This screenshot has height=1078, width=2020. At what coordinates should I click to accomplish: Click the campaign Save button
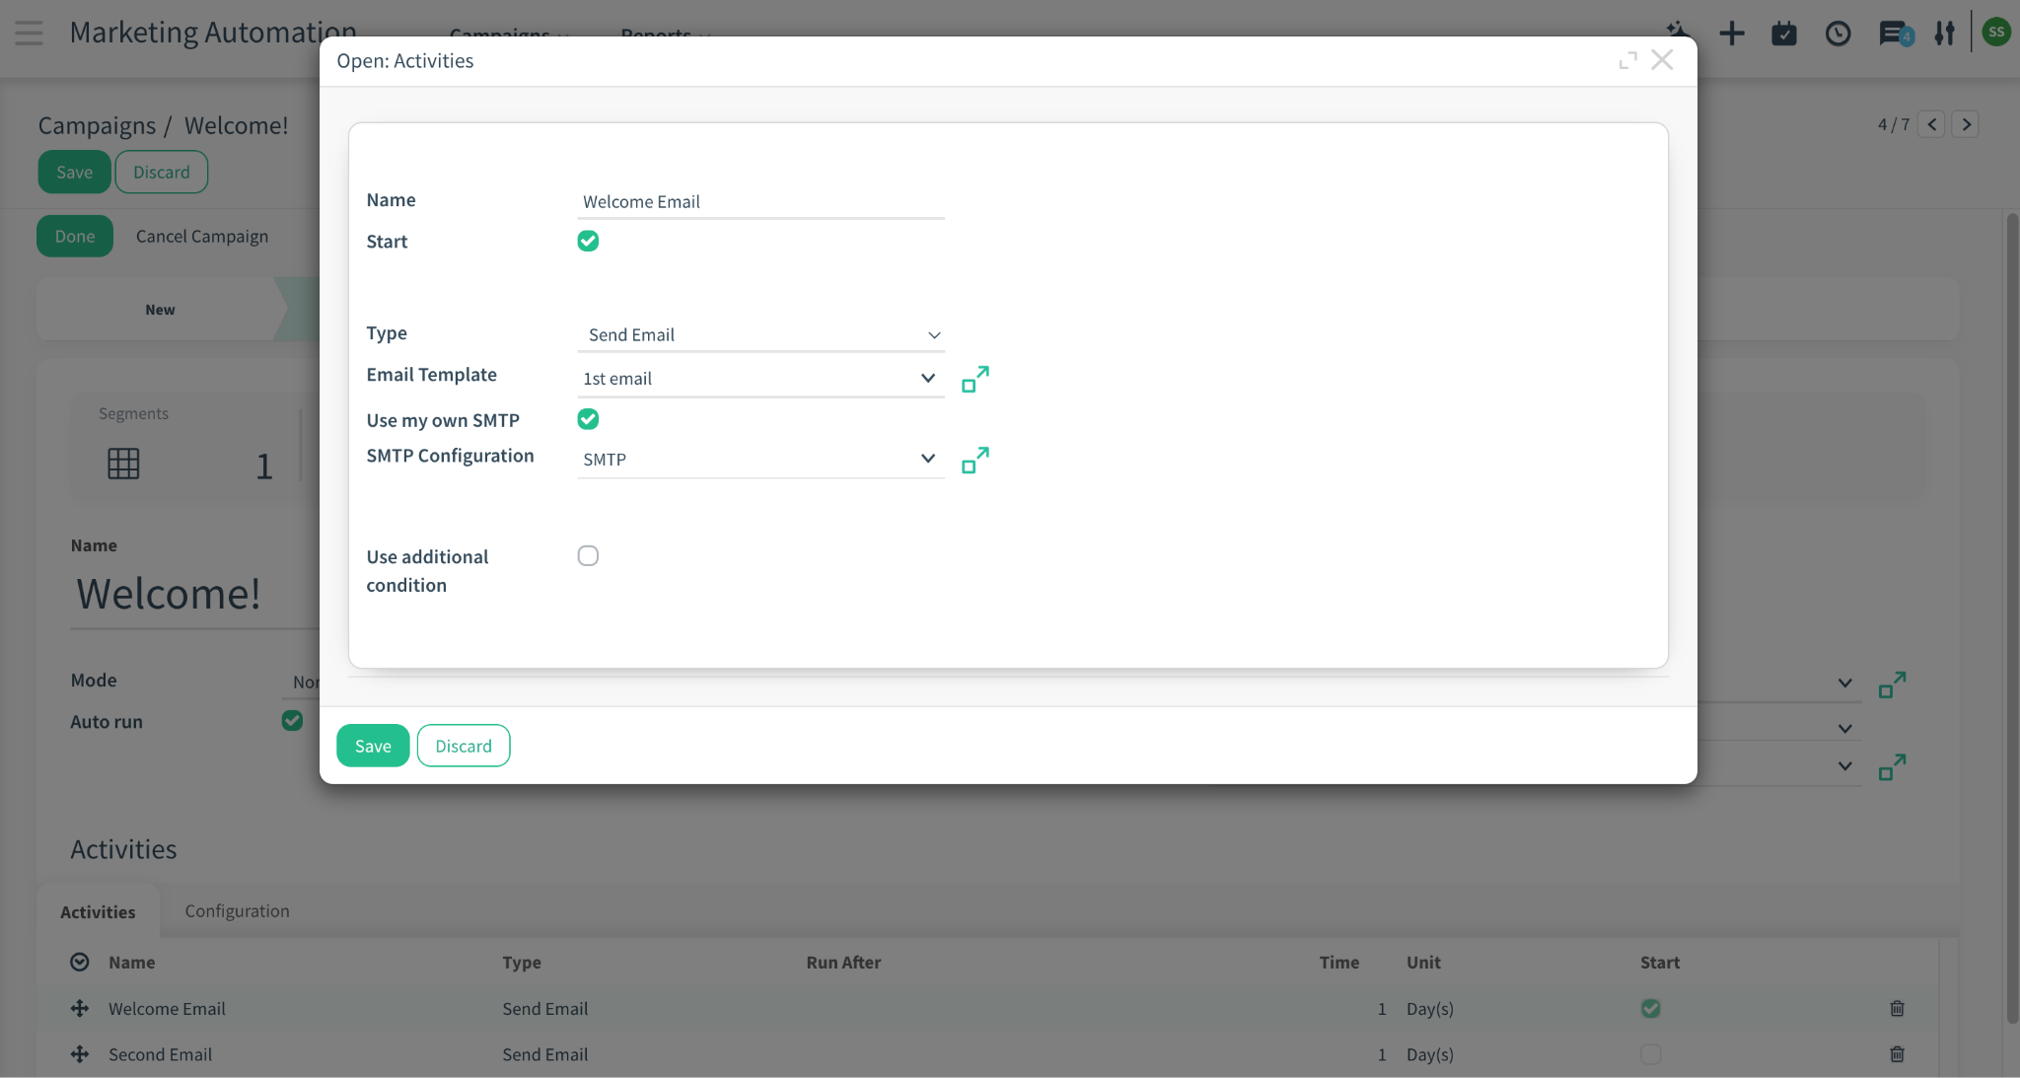[74, 172]
